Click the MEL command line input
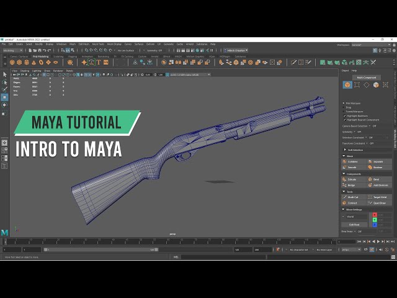 [x=223, y=257]
